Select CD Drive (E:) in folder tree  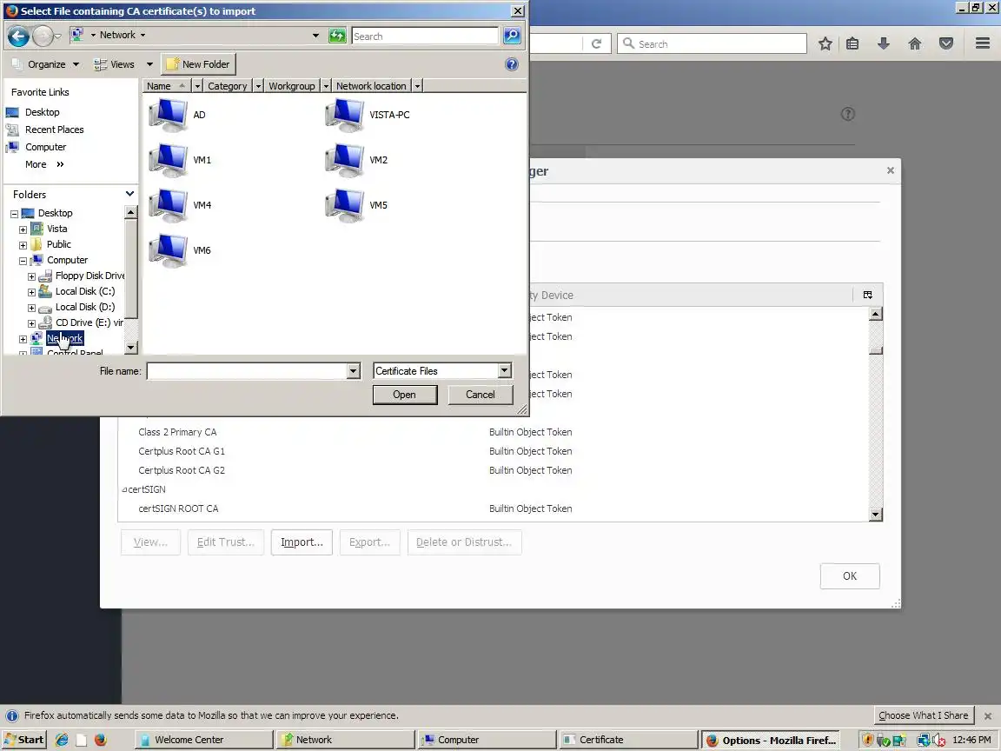[x=89, y=323]
